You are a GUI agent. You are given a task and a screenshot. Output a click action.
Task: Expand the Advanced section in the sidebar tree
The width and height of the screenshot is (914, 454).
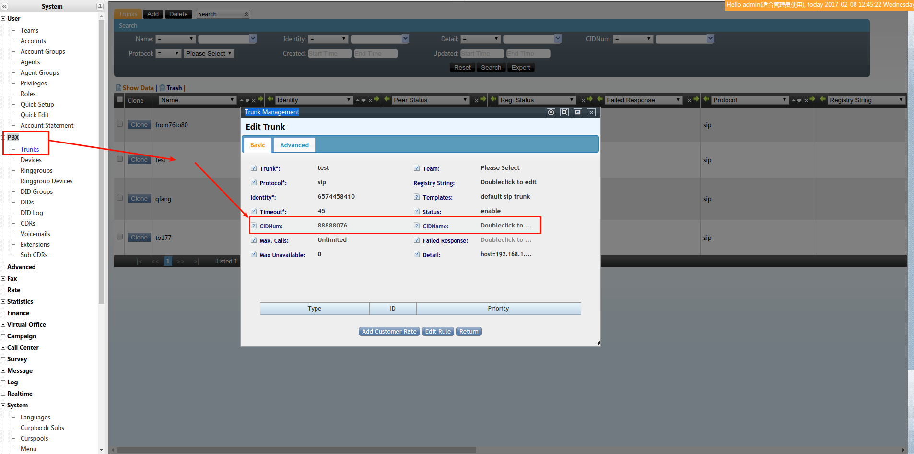tap(3, 267)
